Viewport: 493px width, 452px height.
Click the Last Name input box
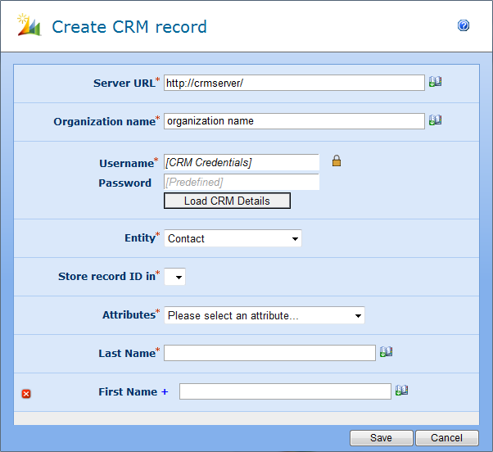pyautogui.click(x=269, y=353)
